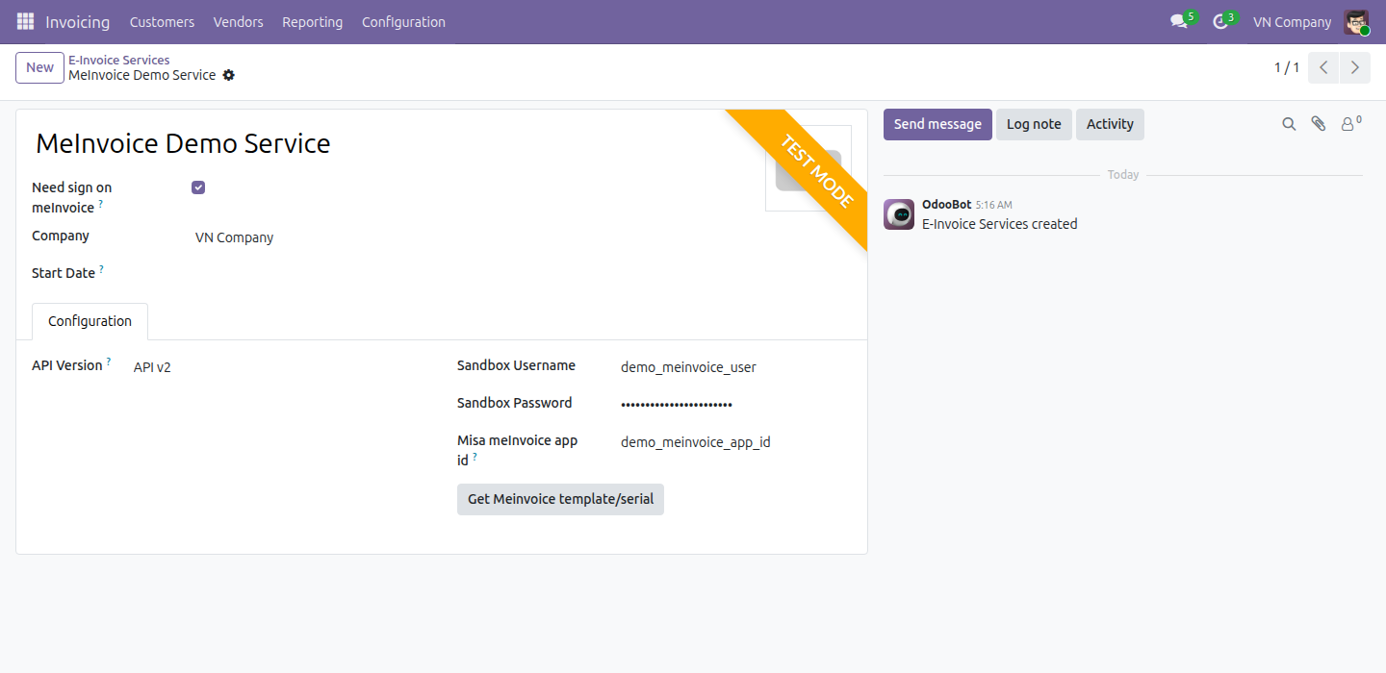Viewport: 1386px width, 673px height.
Task: Click Get Meinvoice template/serial button
Action: 560,499
